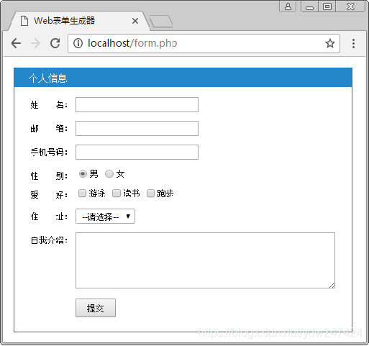Select the 女 radio button

pyautogui.click(x=109, y=173)
